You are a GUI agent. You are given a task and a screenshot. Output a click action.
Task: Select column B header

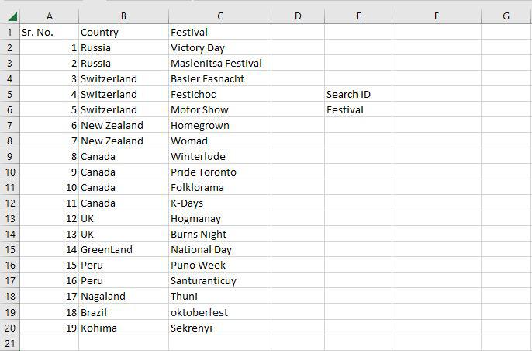123,16
